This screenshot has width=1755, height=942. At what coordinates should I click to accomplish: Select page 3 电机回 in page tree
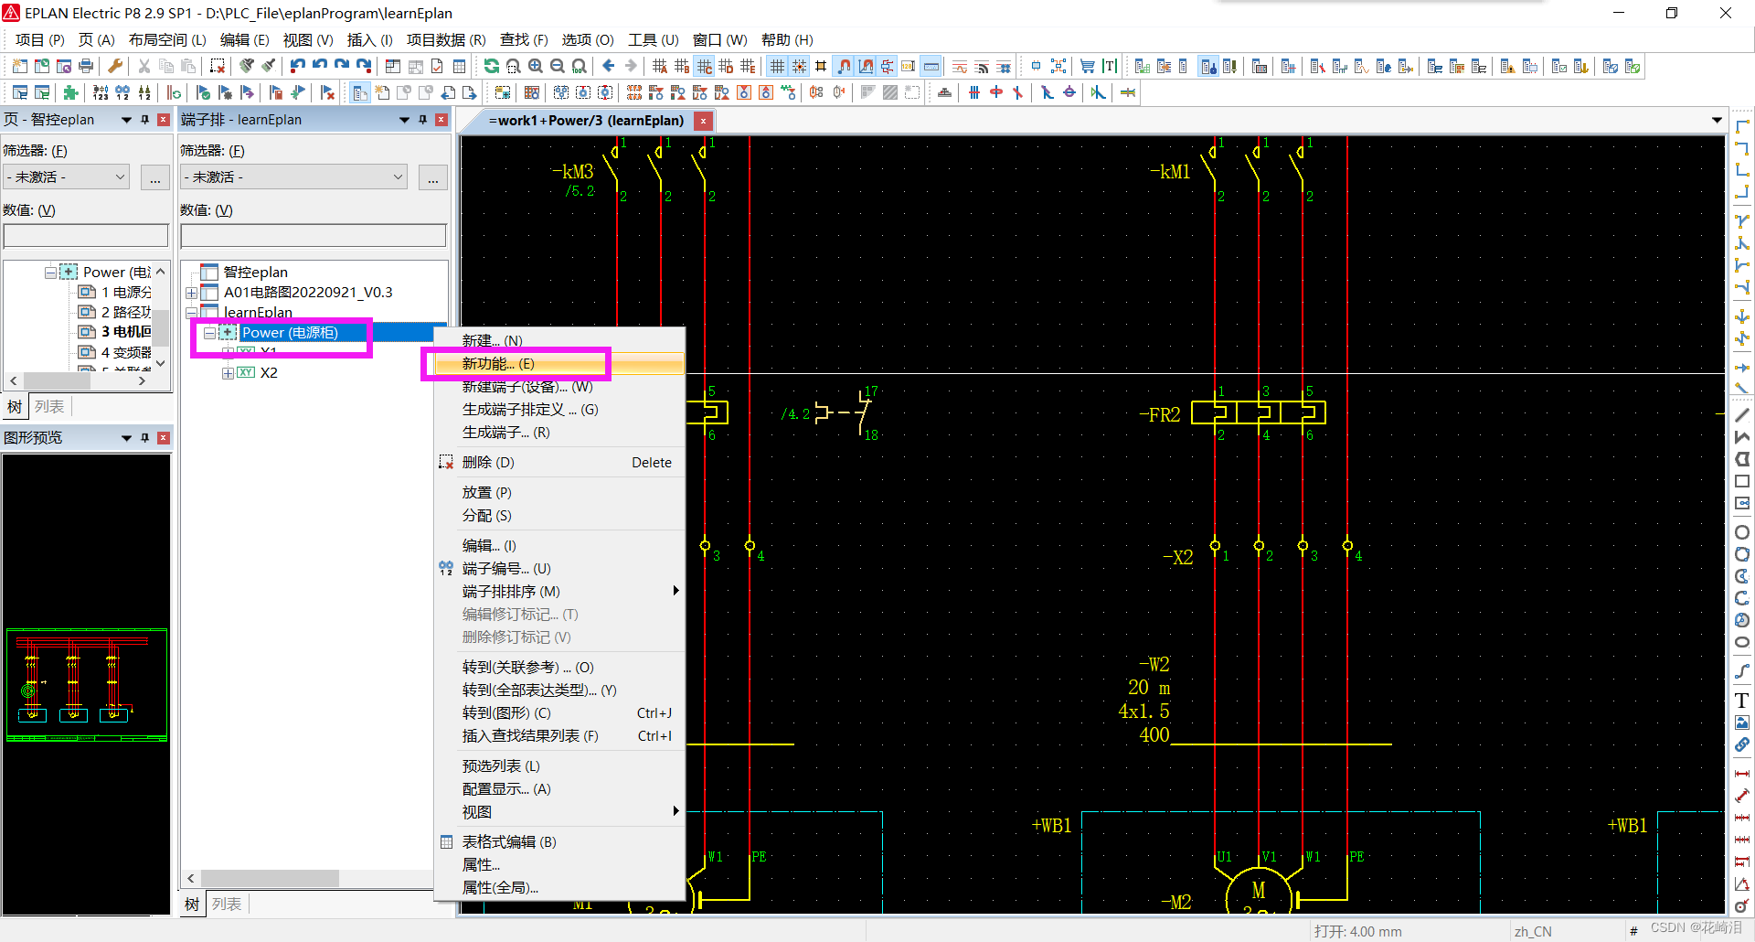(126, 332)
